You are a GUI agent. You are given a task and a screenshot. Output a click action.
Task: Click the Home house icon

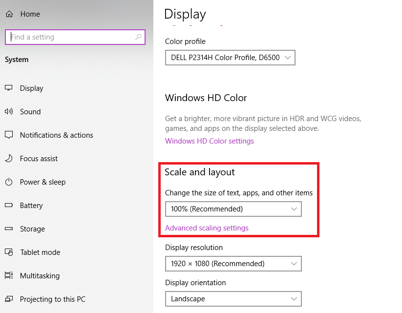pos(9,15)
